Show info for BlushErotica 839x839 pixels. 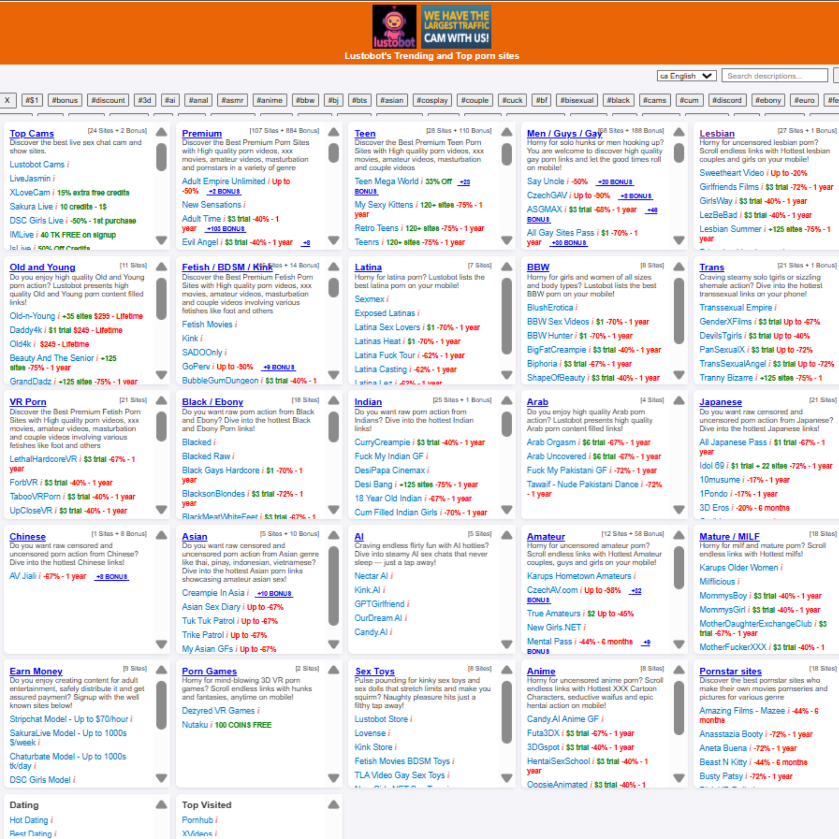(576, 307)
